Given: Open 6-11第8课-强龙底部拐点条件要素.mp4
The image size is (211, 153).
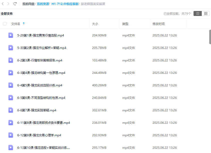Looking at the screenshot, I should 43,123.
